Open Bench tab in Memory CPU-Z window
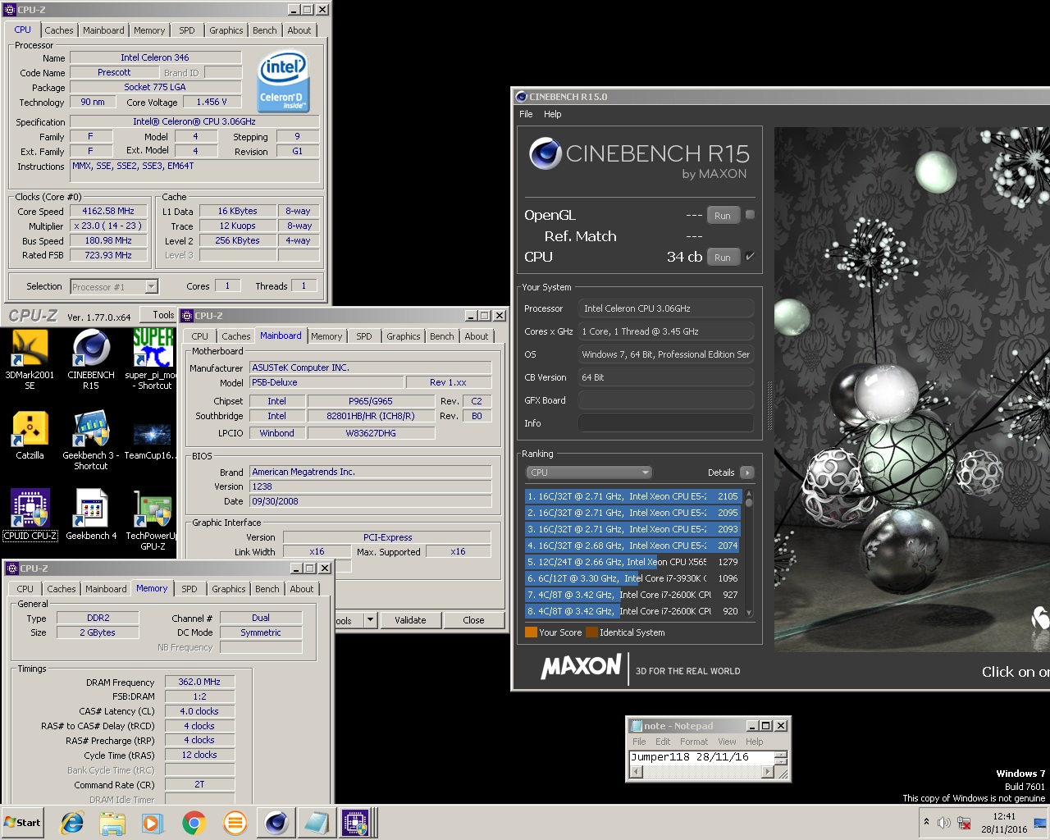Viewport: 1050px width, 840px height. [267, 589]
